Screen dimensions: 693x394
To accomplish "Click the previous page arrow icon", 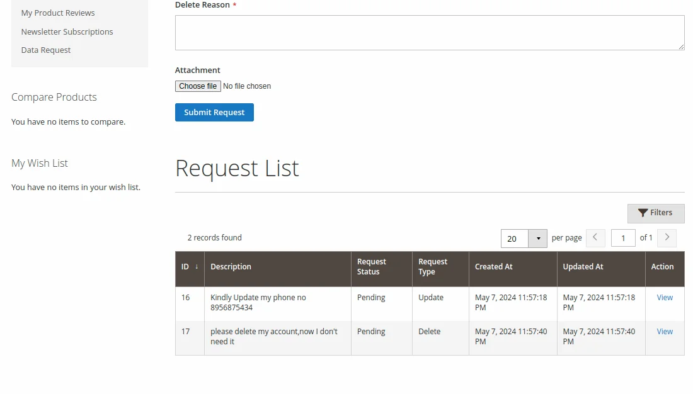I will 595,238.
